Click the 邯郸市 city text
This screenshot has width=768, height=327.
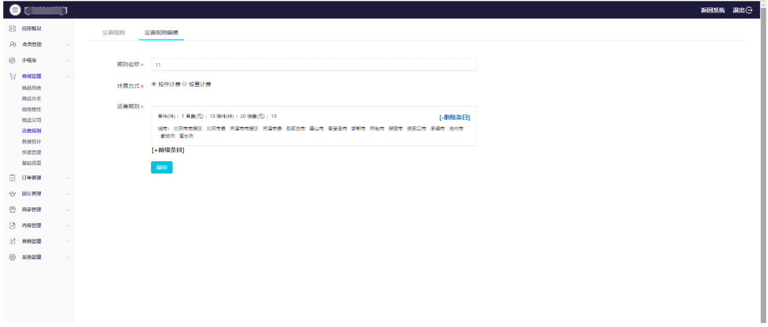coord(359,128)
